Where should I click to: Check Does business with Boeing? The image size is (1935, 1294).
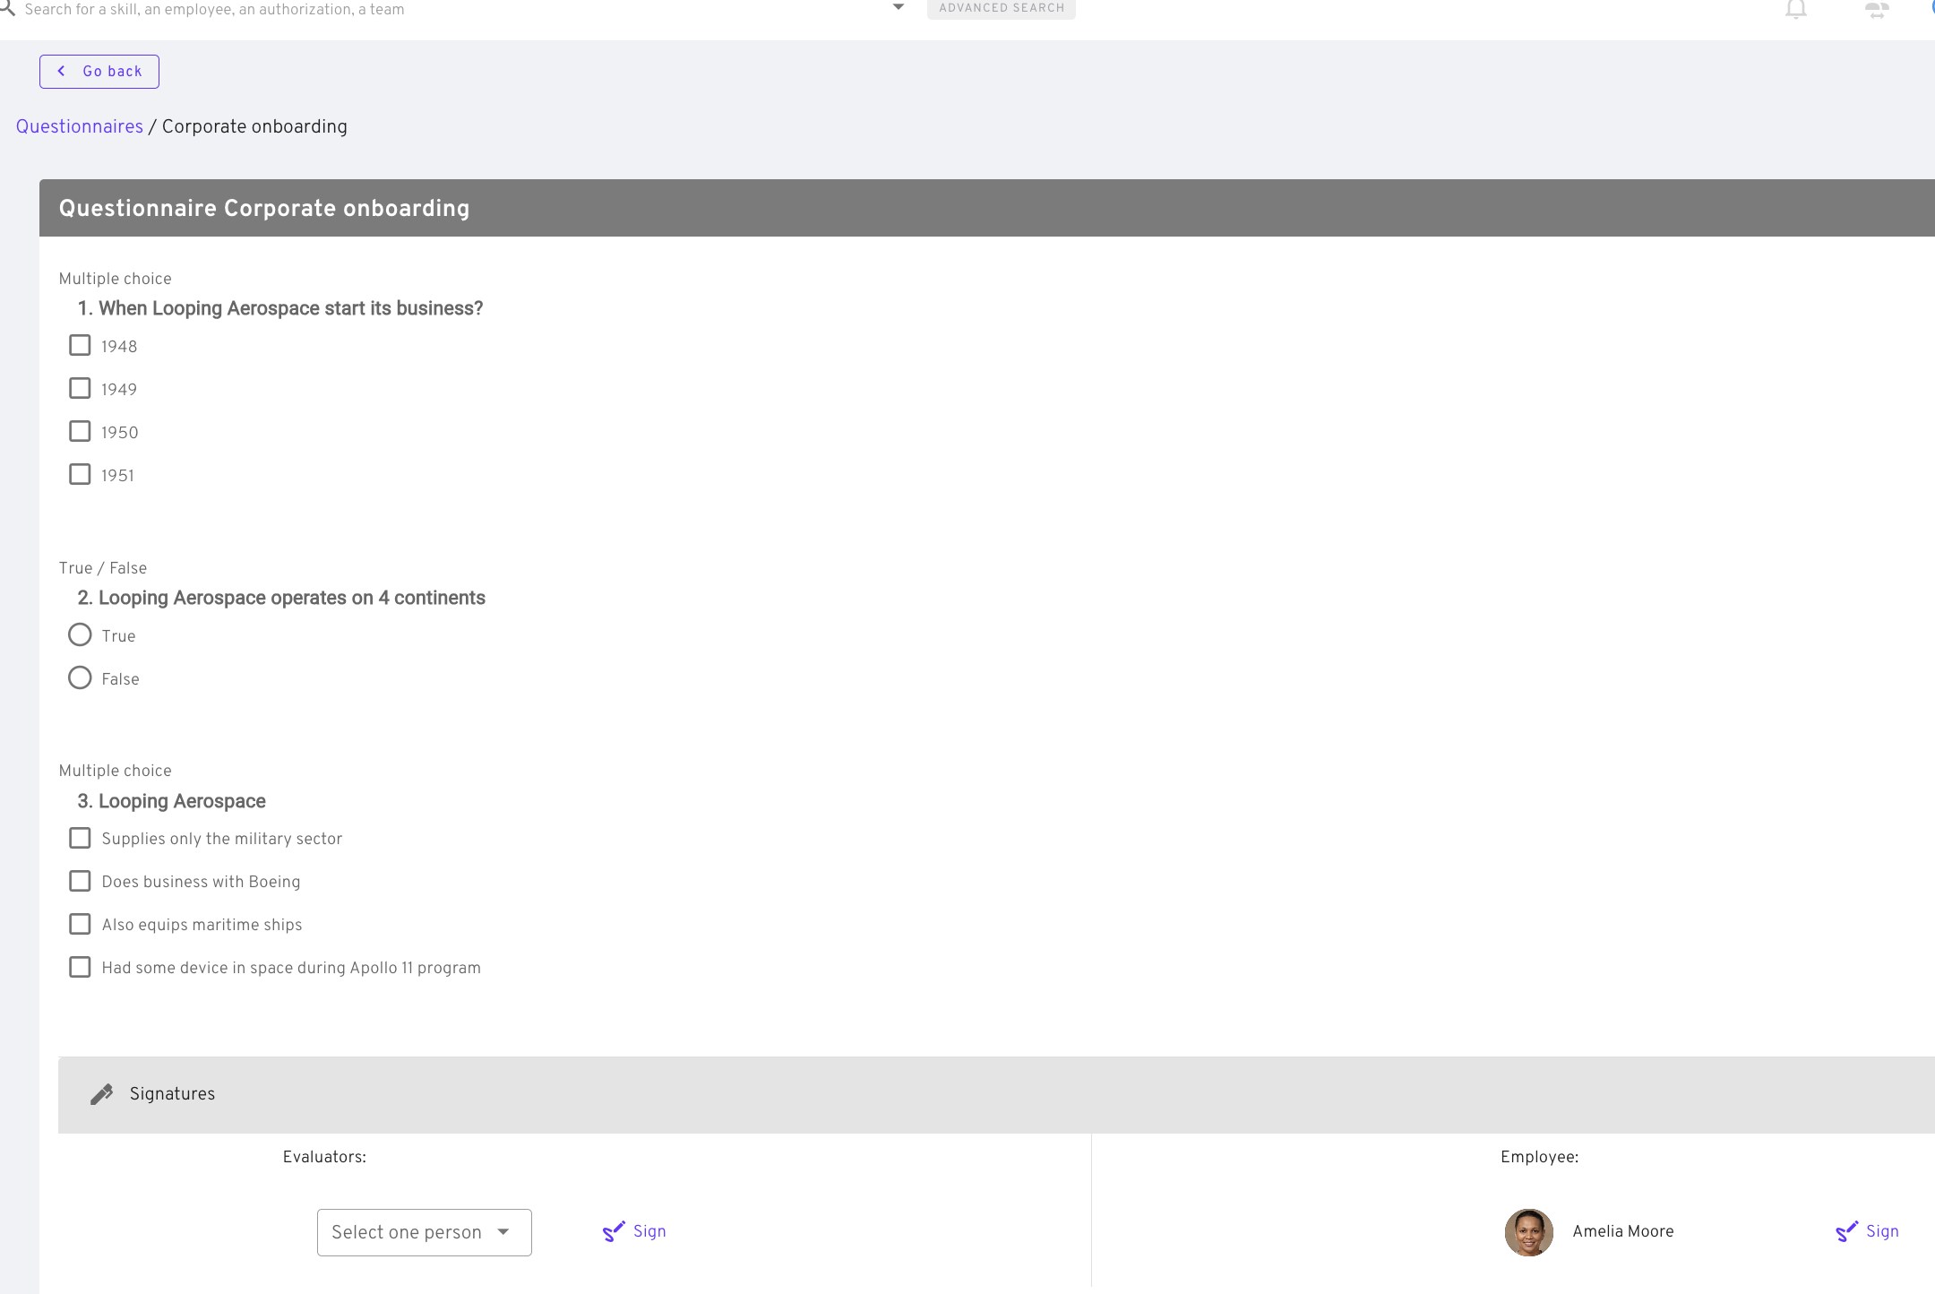[80, 881]
